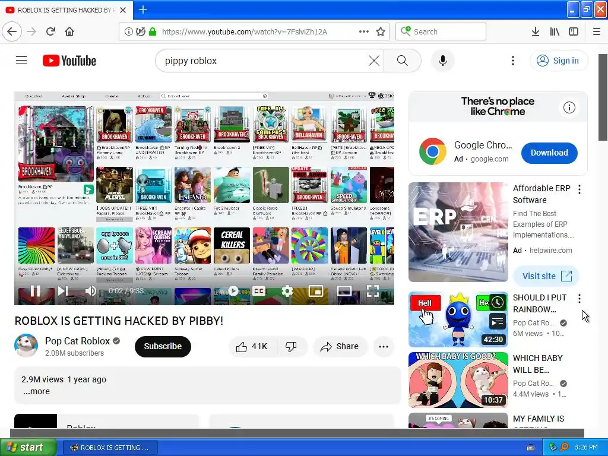Open the downloads panel

tap(535, 32)
